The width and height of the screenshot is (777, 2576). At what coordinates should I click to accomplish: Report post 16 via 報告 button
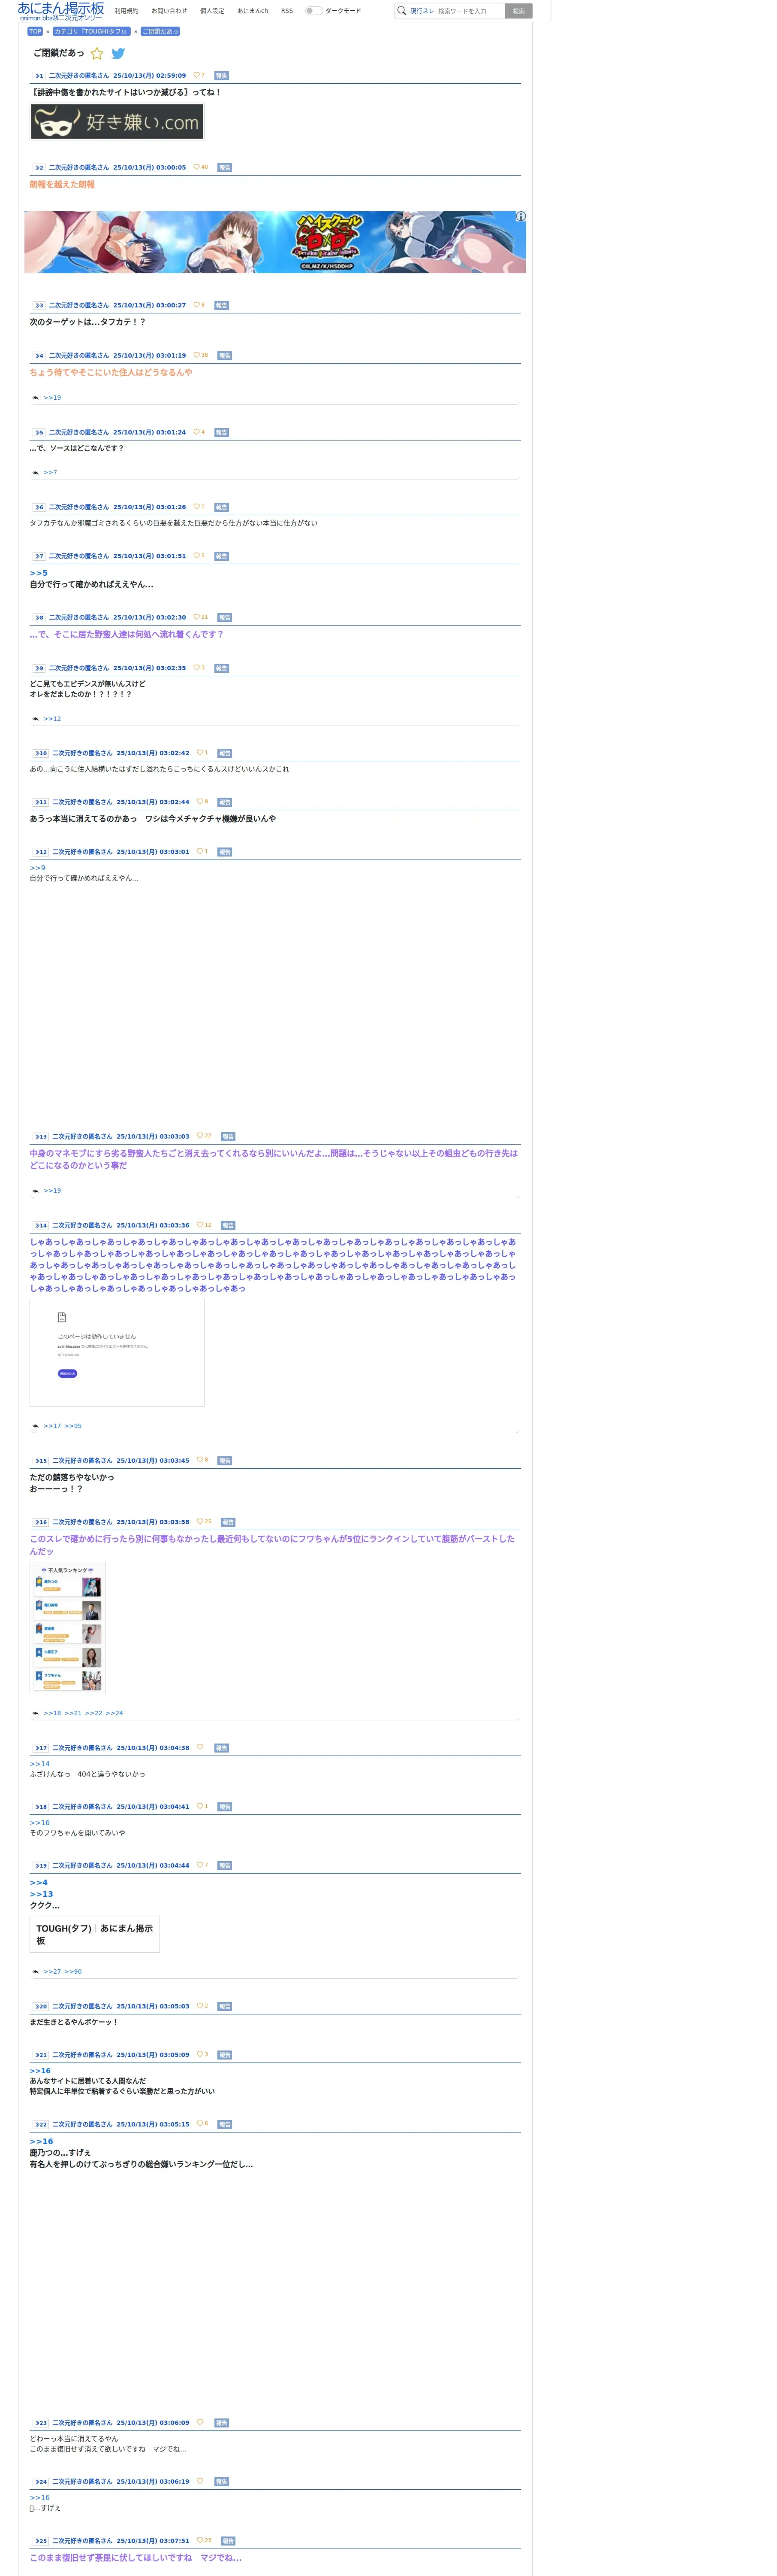[228, 1522]
